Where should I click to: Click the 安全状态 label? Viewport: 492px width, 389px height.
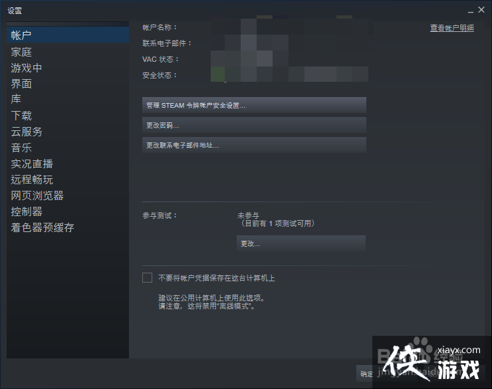click(160, 75)
